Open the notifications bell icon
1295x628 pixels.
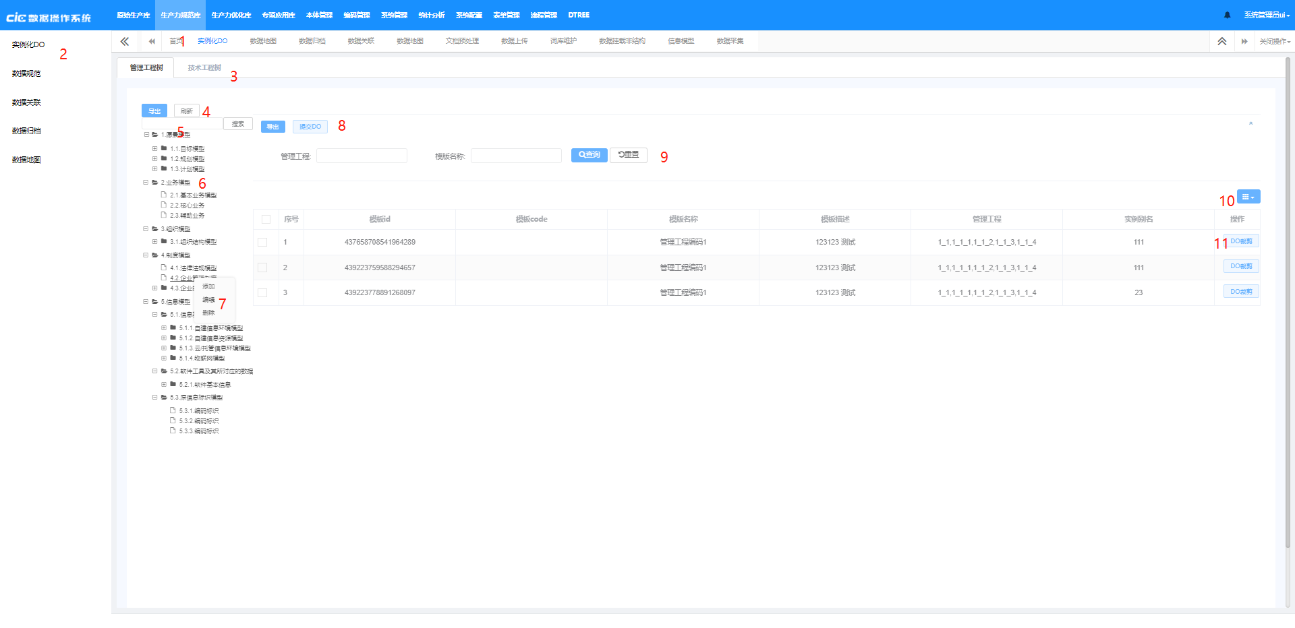pyautogui.click(x=1227, y=14)
